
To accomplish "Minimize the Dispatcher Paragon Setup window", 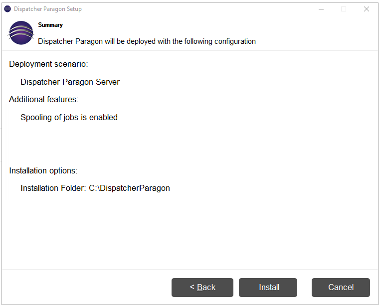I will pos(321,9).
